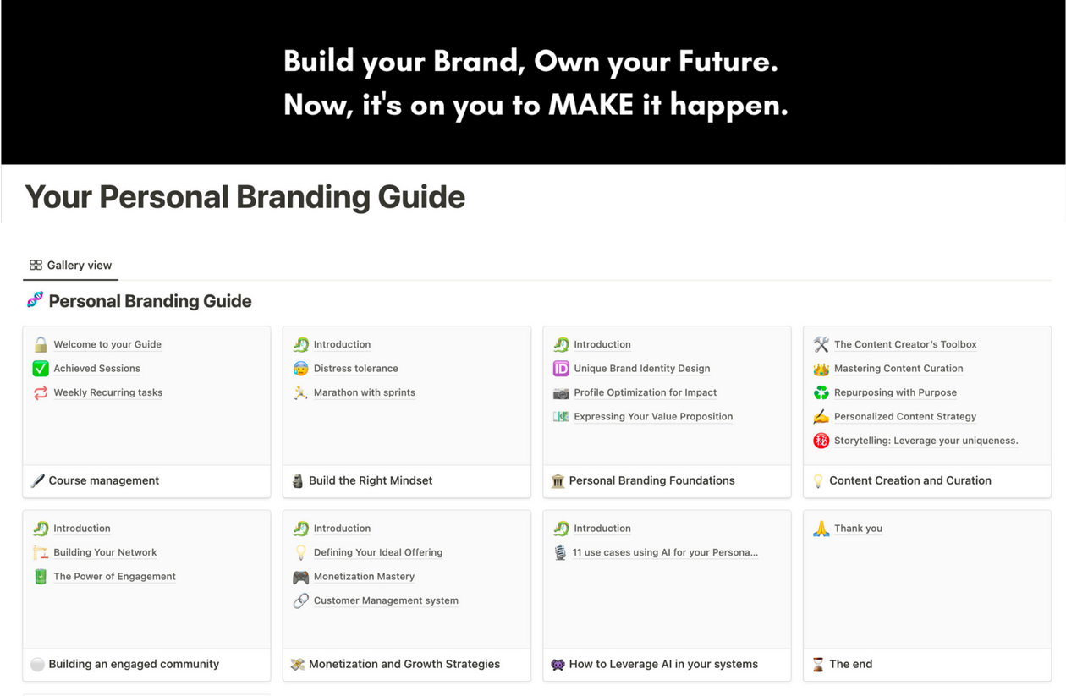Open the Monetization and Growth Strategies card
This screenshot has height=696, width=1066.
(404, 664)
